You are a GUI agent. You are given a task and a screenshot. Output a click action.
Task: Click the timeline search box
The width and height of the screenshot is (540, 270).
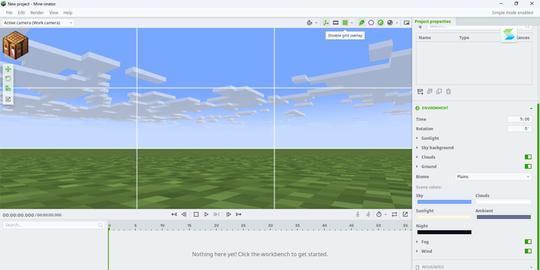tap(54, 225)
